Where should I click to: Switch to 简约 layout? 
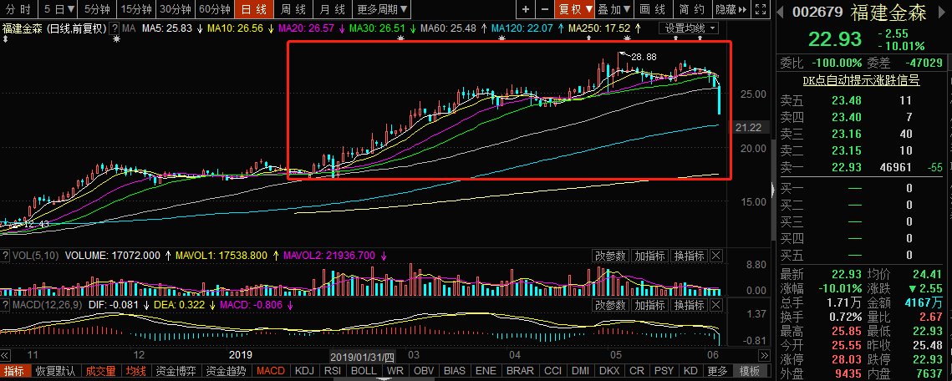click(691, 9)
